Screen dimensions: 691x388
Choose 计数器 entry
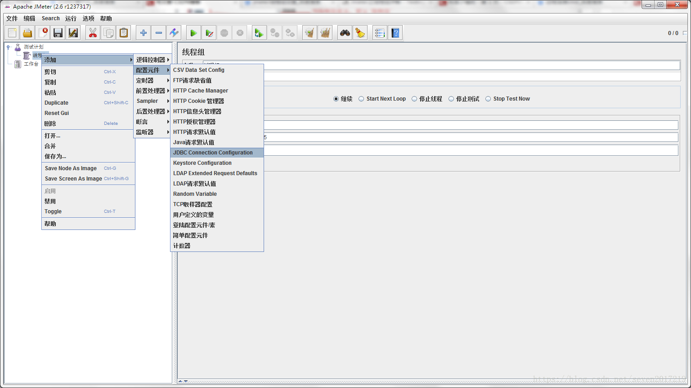(x=217, y=246)
